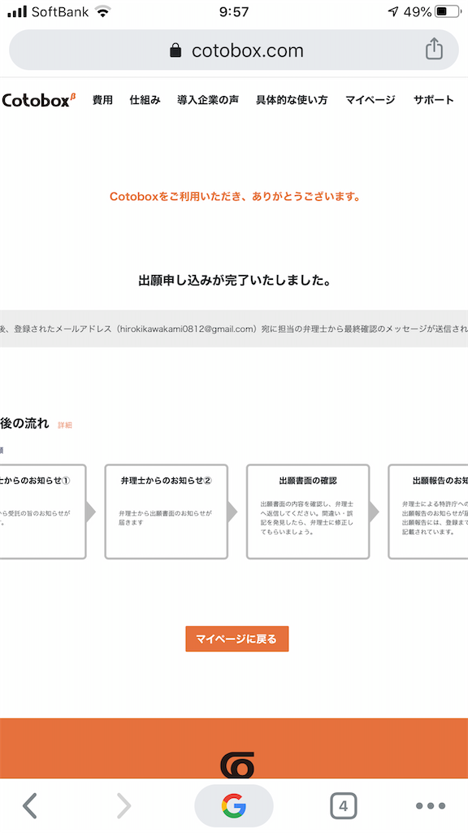Open the 仕組み menu item
Image resolution: width=468 pixels, height=833 pixels.
[x=145, y=100]
